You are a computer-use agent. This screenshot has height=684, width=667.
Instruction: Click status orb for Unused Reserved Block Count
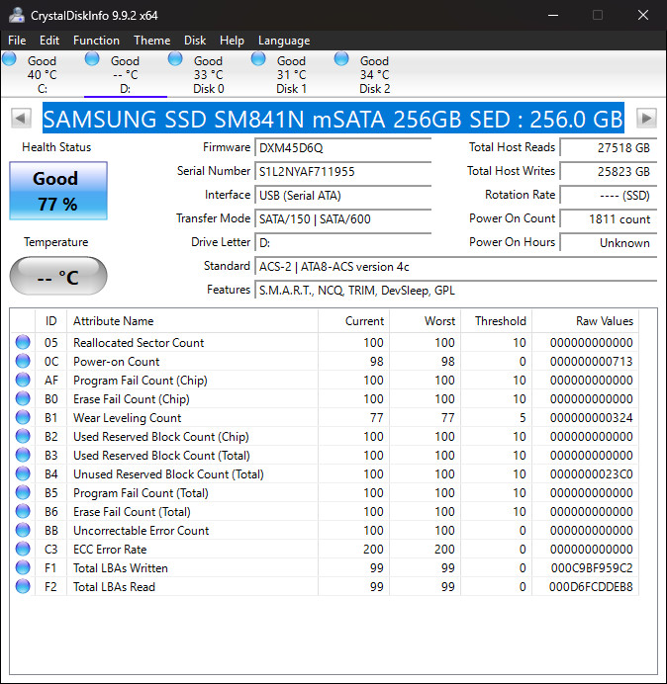click(x=23, y=473)
